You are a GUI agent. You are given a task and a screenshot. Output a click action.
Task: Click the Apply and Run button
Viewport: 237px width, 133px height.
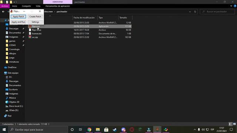point(18,22)
